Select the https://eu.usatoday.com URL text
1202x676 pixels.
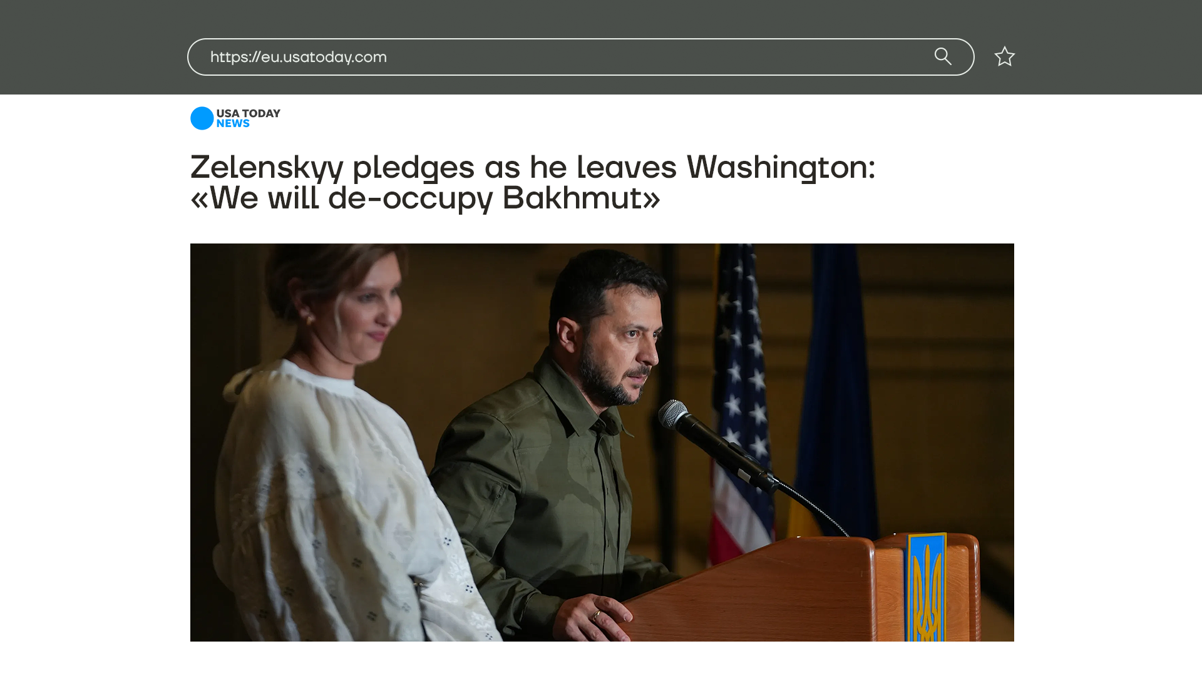coord(298,57)
